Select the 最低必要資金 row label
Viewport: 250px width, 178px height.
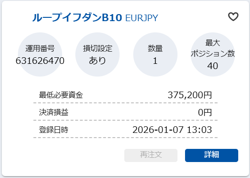click(x=61, y=95)
